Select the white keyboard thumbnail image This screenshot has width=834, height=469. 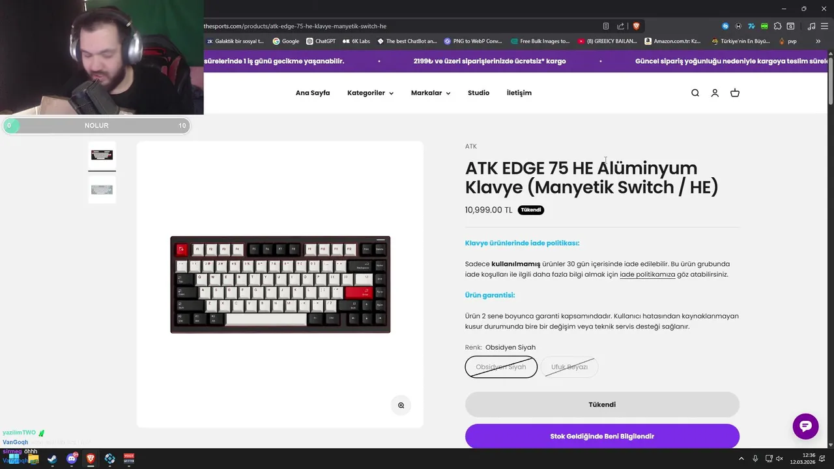click(102, 190)
